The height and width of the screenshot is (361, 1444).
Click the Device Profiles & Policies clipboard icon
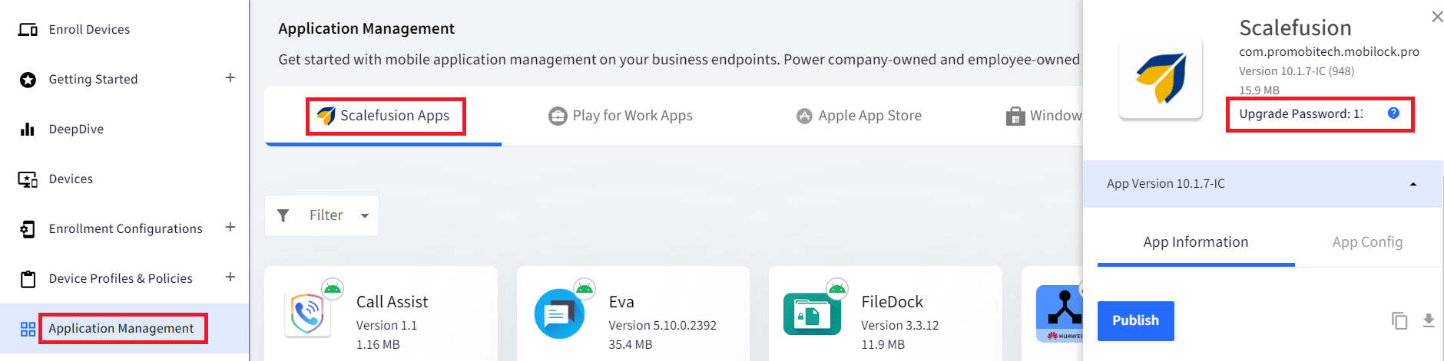point(28,279)
